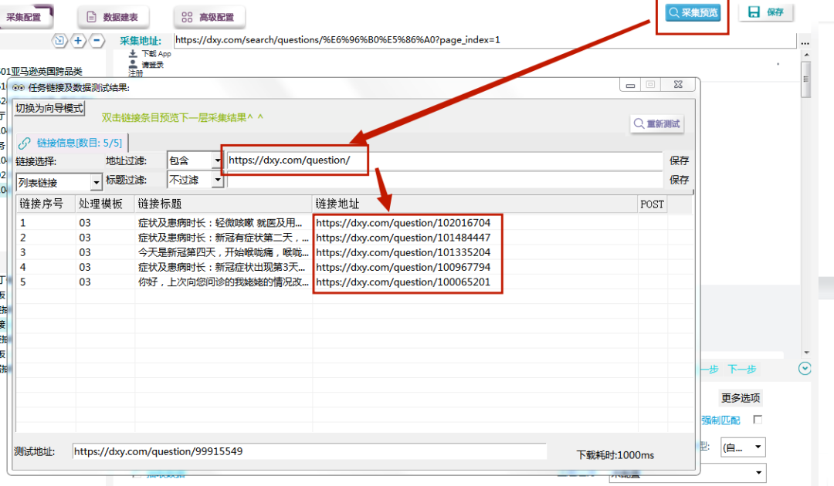Open the bottom-right dropdown below (自...
834x486 pixels.
(687, 473)
